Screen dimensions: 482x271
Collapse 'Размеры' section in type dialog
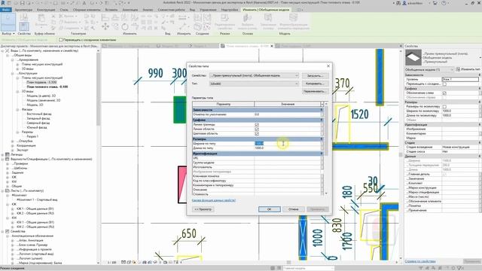(x=322, y=139)
